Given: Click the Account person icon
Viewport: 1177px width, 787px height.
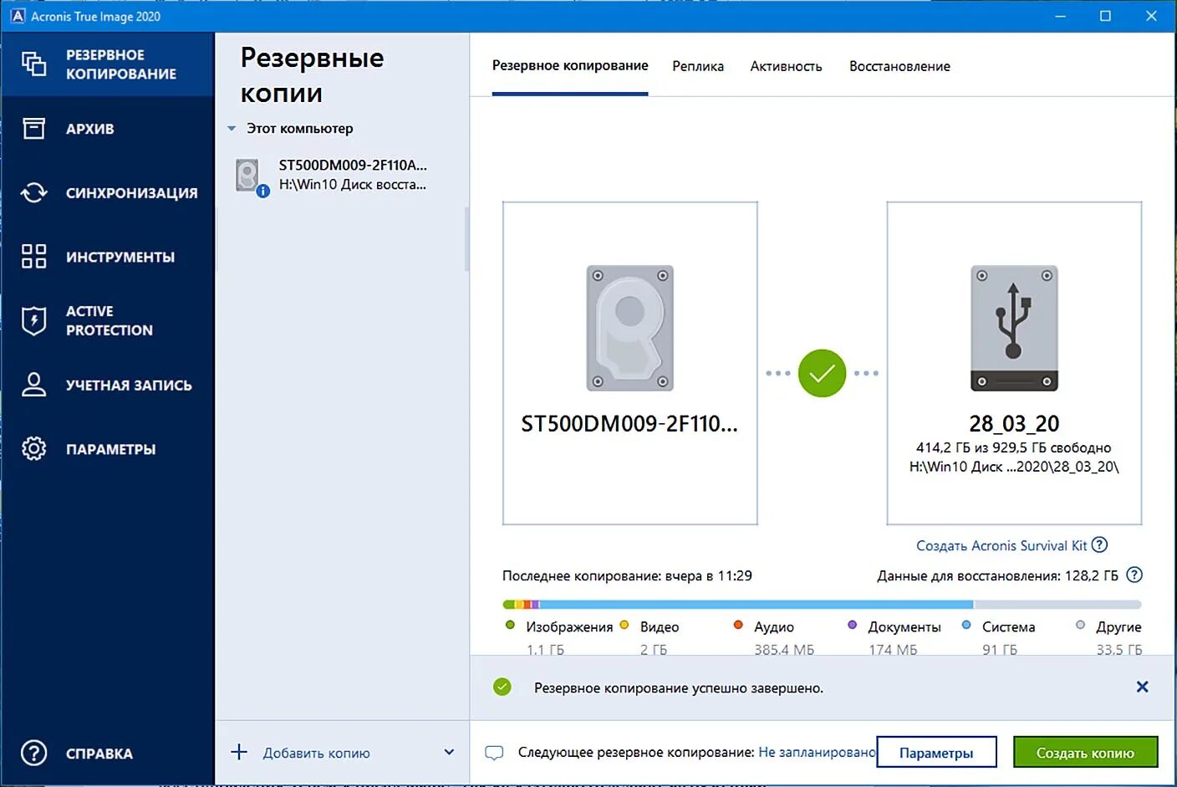Looking at the screenshot, I should tap(33, 384).
